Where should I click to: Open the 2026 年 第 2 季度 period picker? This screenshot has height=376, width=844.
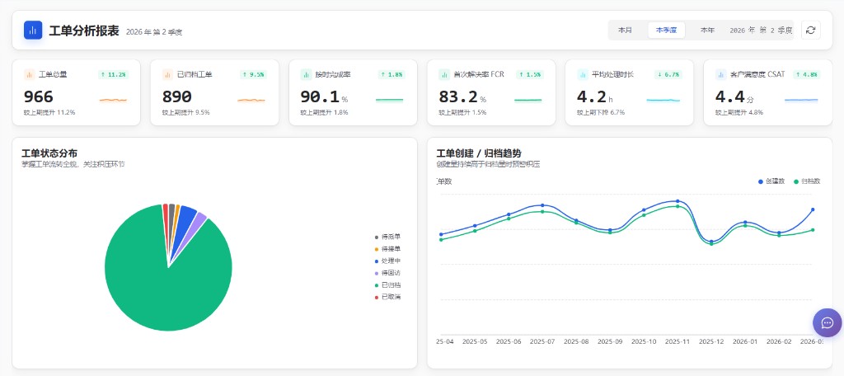761,31
